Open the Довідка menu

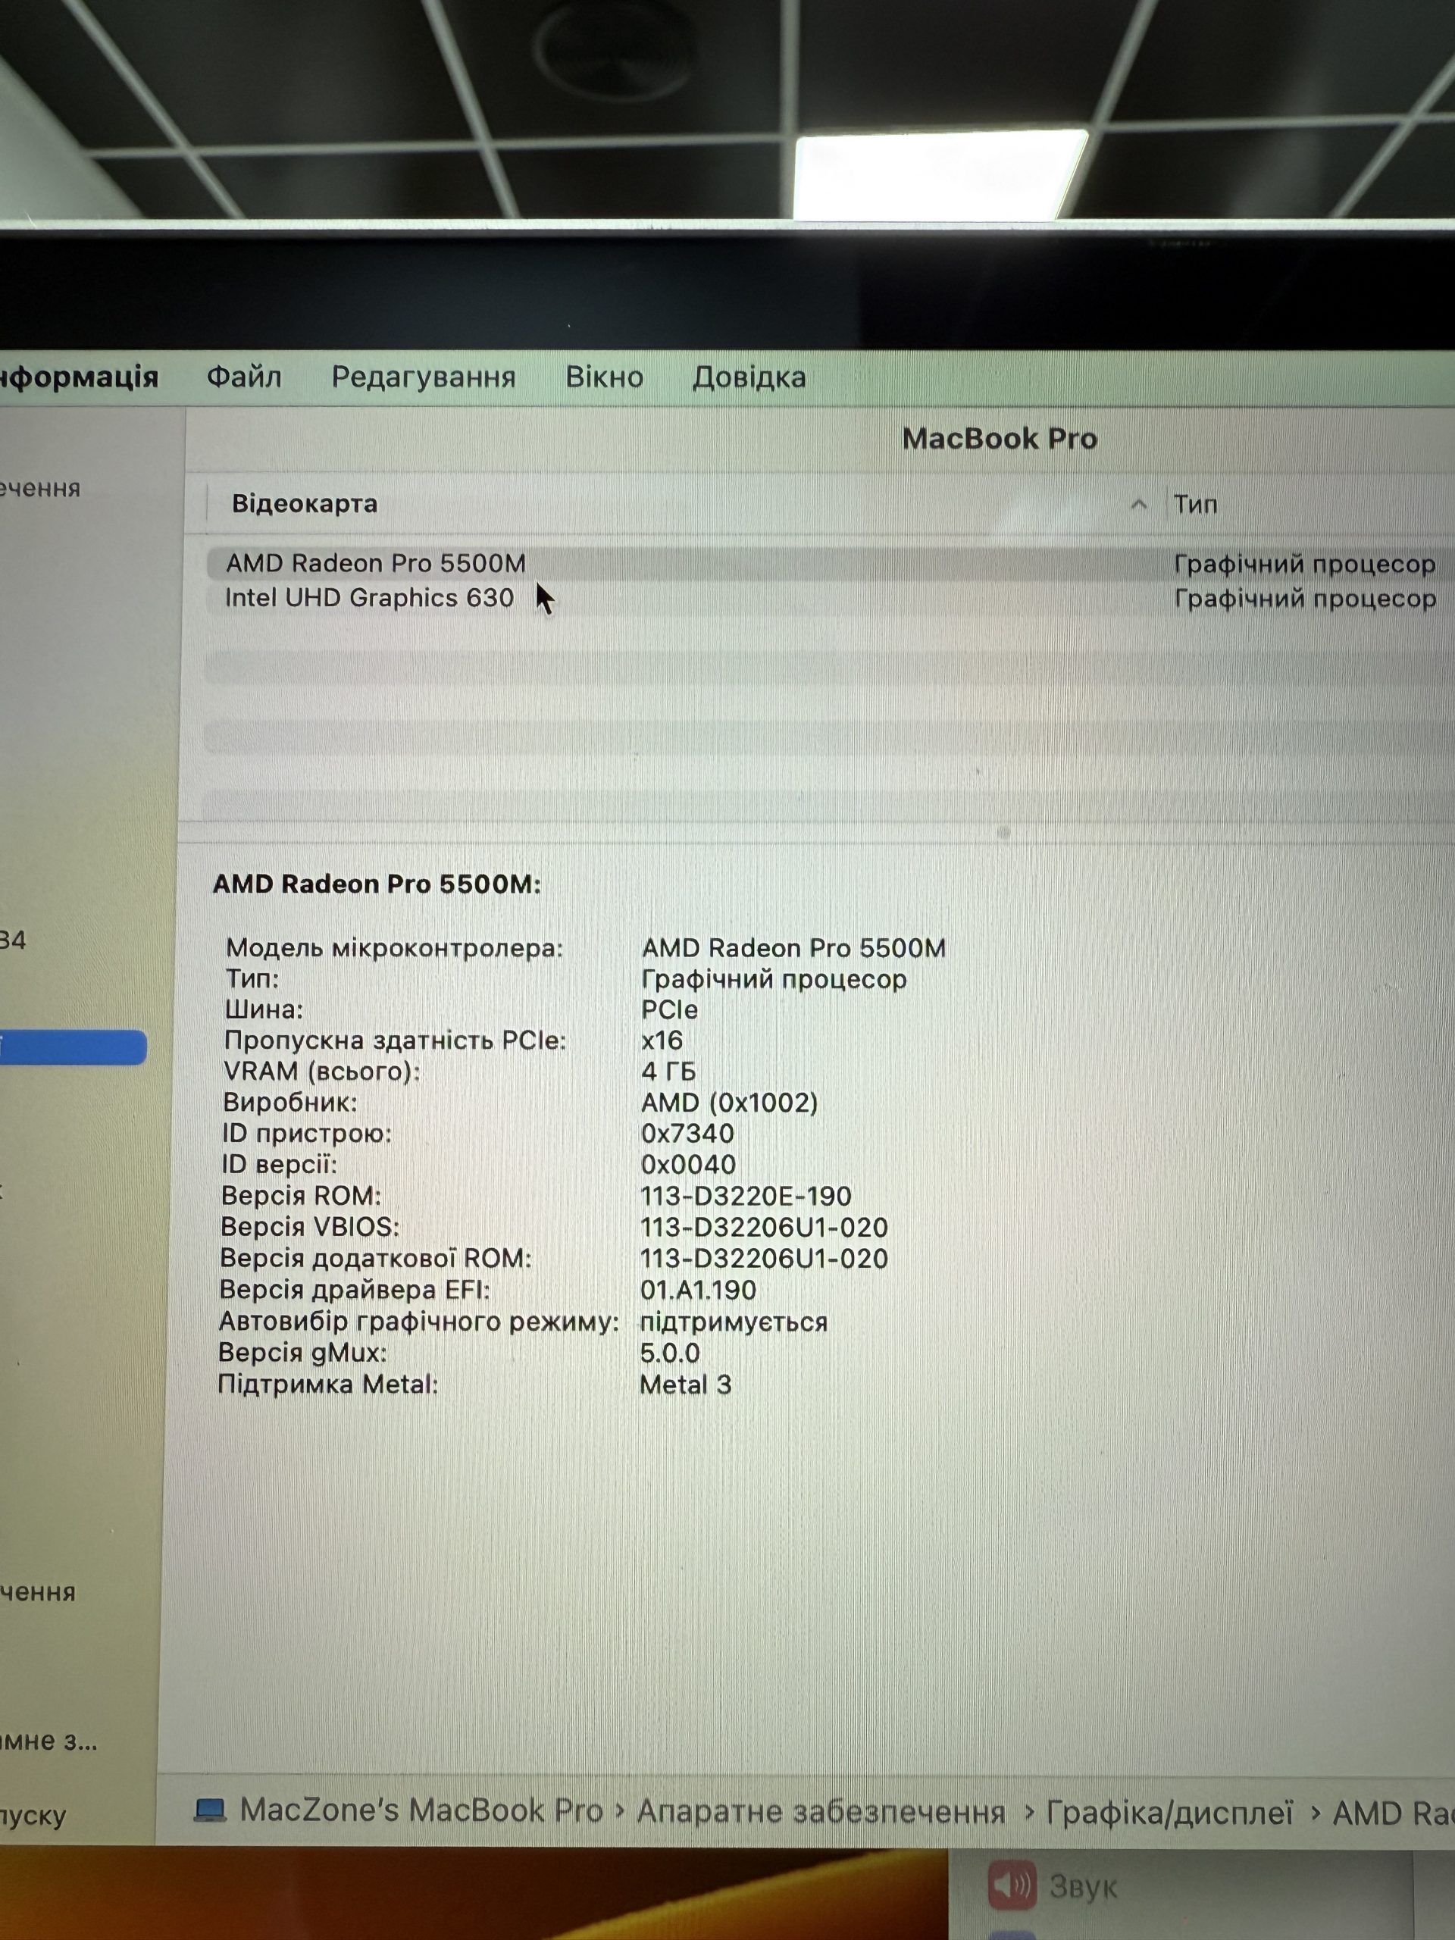pos(749,377)
